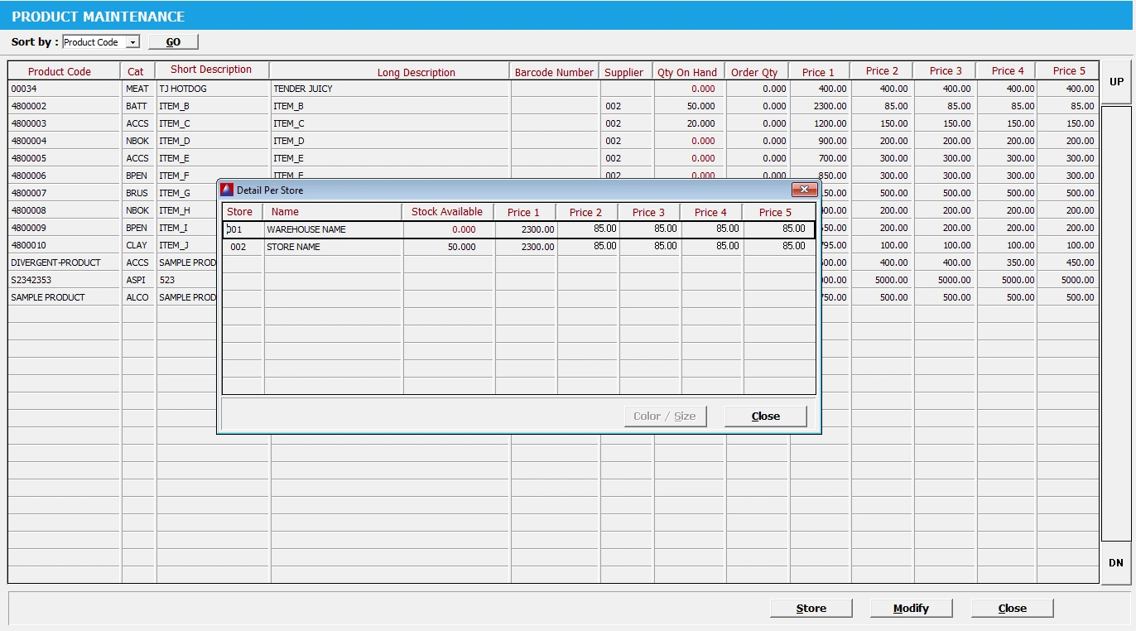Select product code 4800004 row

click(x=553, y=141)
